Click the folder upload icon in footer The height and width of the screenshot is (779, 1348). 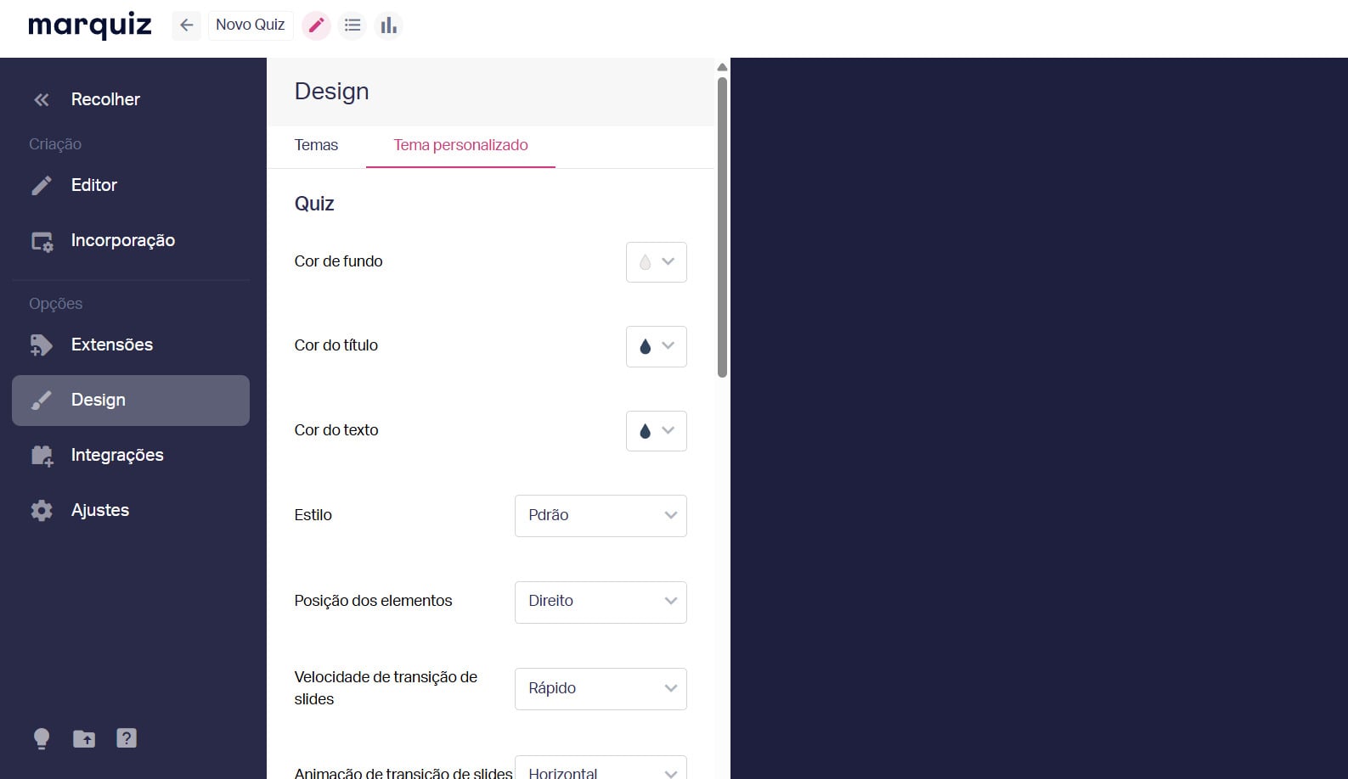pos(84,739)
